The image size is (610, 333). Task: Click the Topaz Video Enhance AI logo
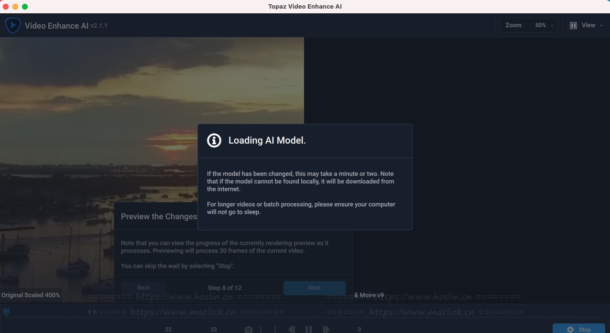coord(12,25)
